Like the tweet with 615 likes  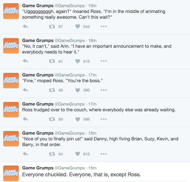pyautogui.click(x=78, y=61)
